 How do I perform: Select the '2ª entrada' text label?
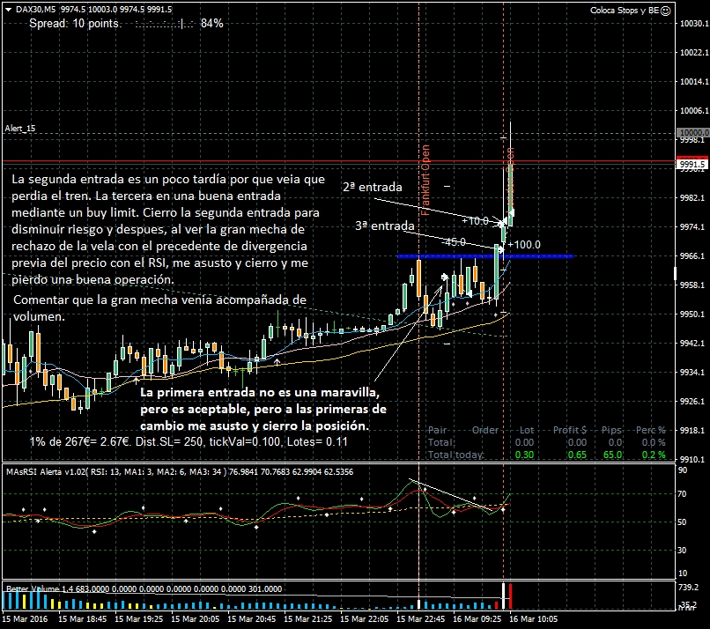(372, 188)
